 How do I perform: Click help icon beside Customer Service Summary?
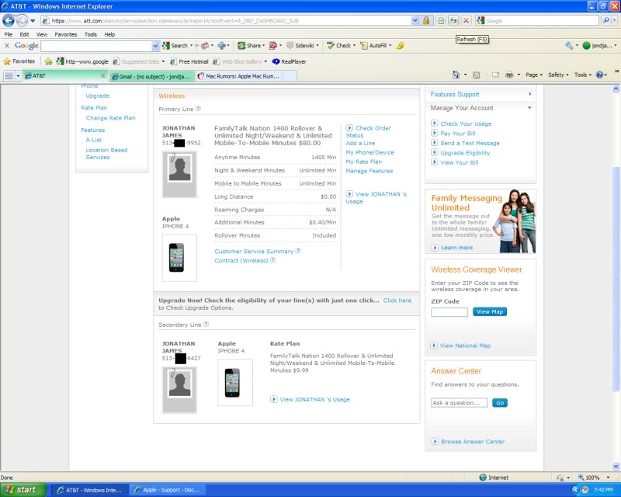click(x=298, y=251)
